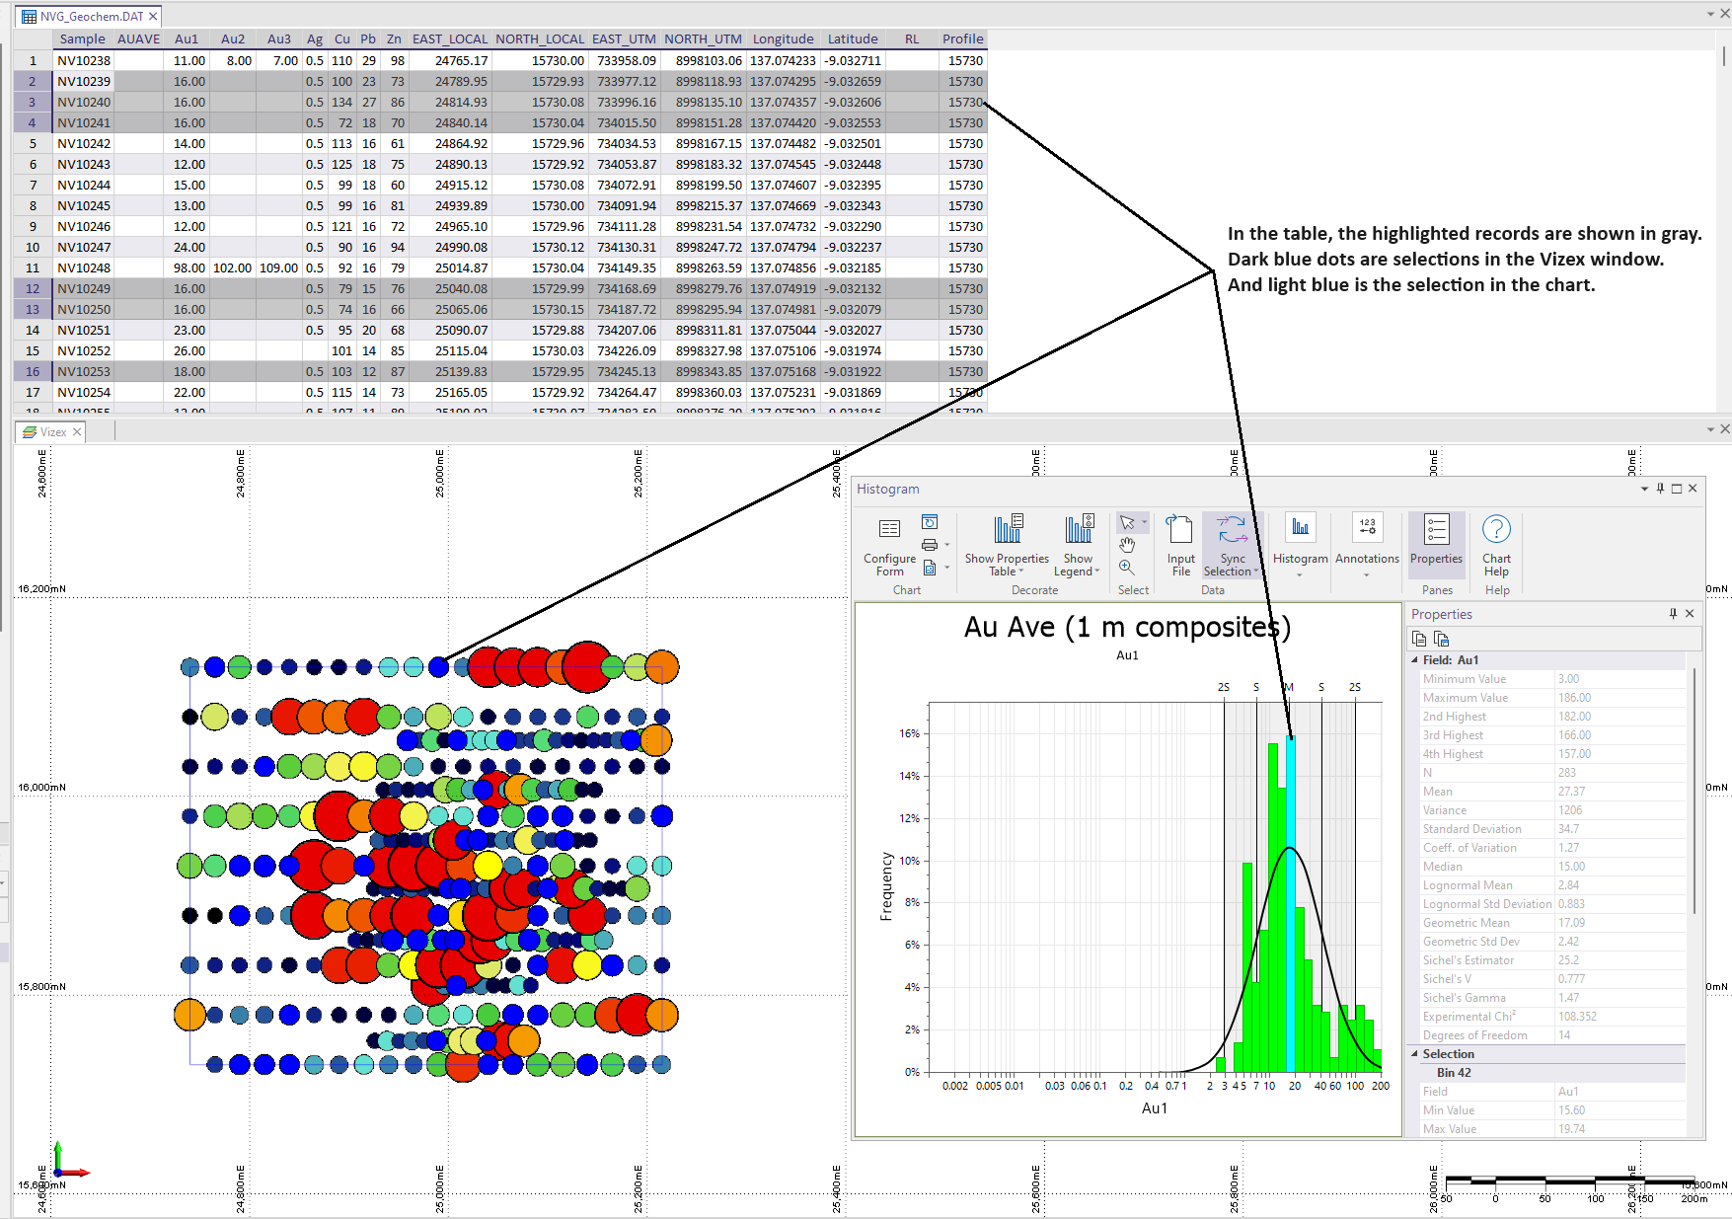Click the print chart icon
Screen dimensions: 1732x1219
tap(929, 545)
